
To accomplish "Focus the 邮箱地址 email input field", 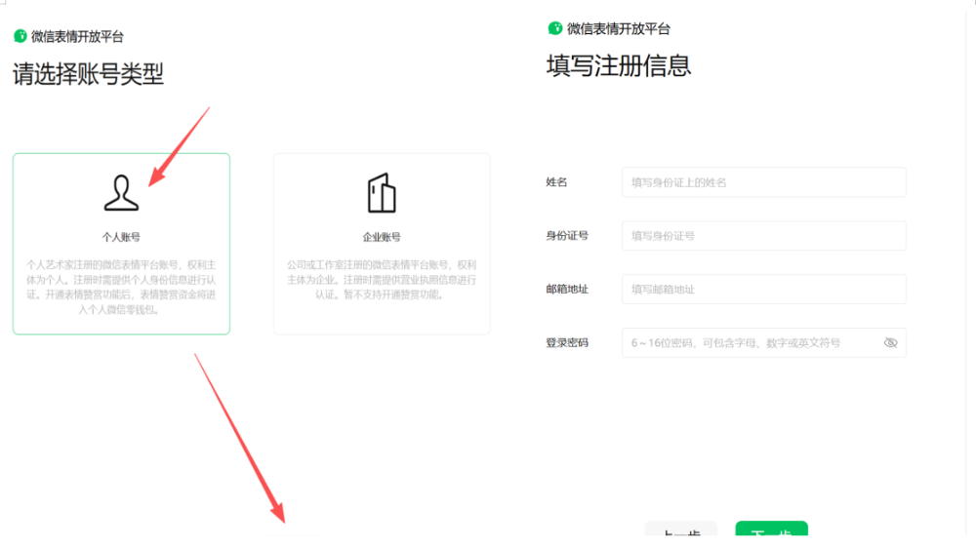I will (763, 290).
